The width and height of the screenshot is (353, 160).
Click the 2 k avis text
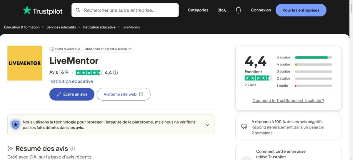[250, 85]
